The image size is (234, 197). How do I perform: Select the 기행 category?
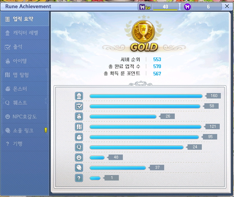(x=24, y=144)
